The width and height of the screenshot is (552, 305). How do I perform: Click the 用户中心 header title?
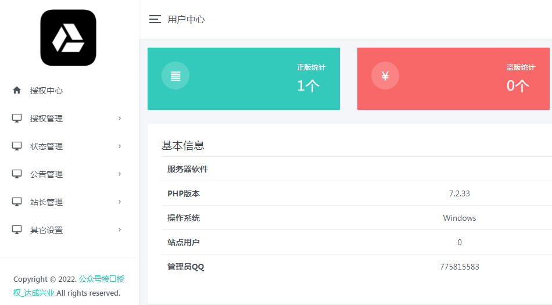tap(186, 19)
